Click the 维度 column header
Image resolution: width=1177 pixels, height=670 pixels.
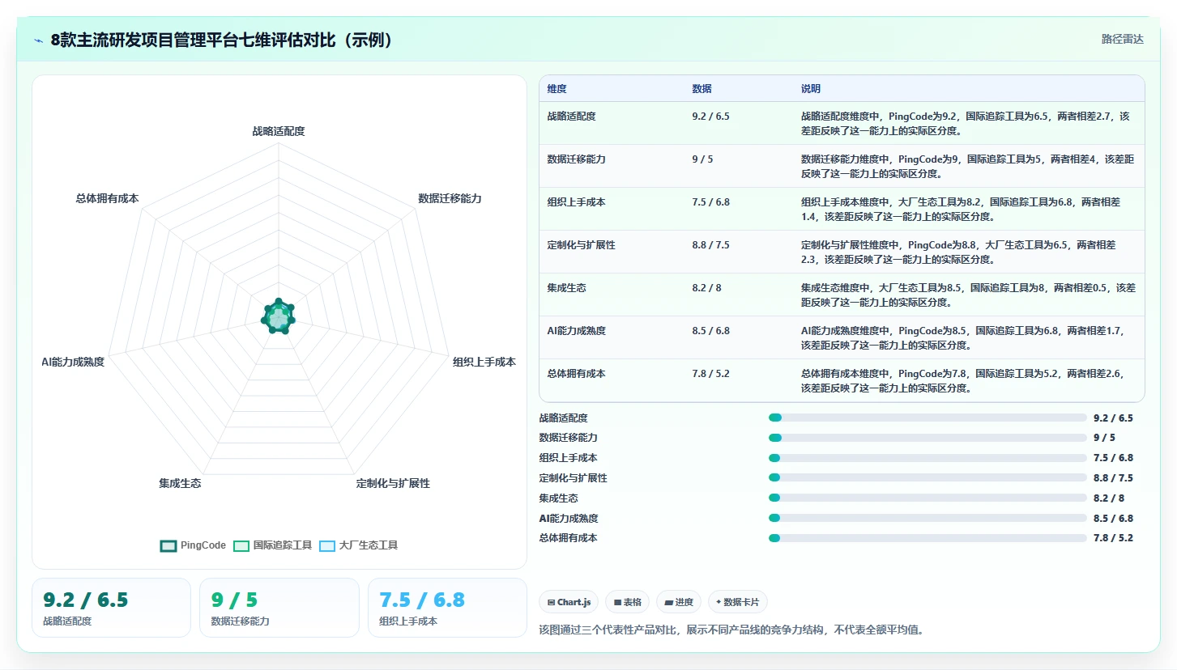click(557, 89)
